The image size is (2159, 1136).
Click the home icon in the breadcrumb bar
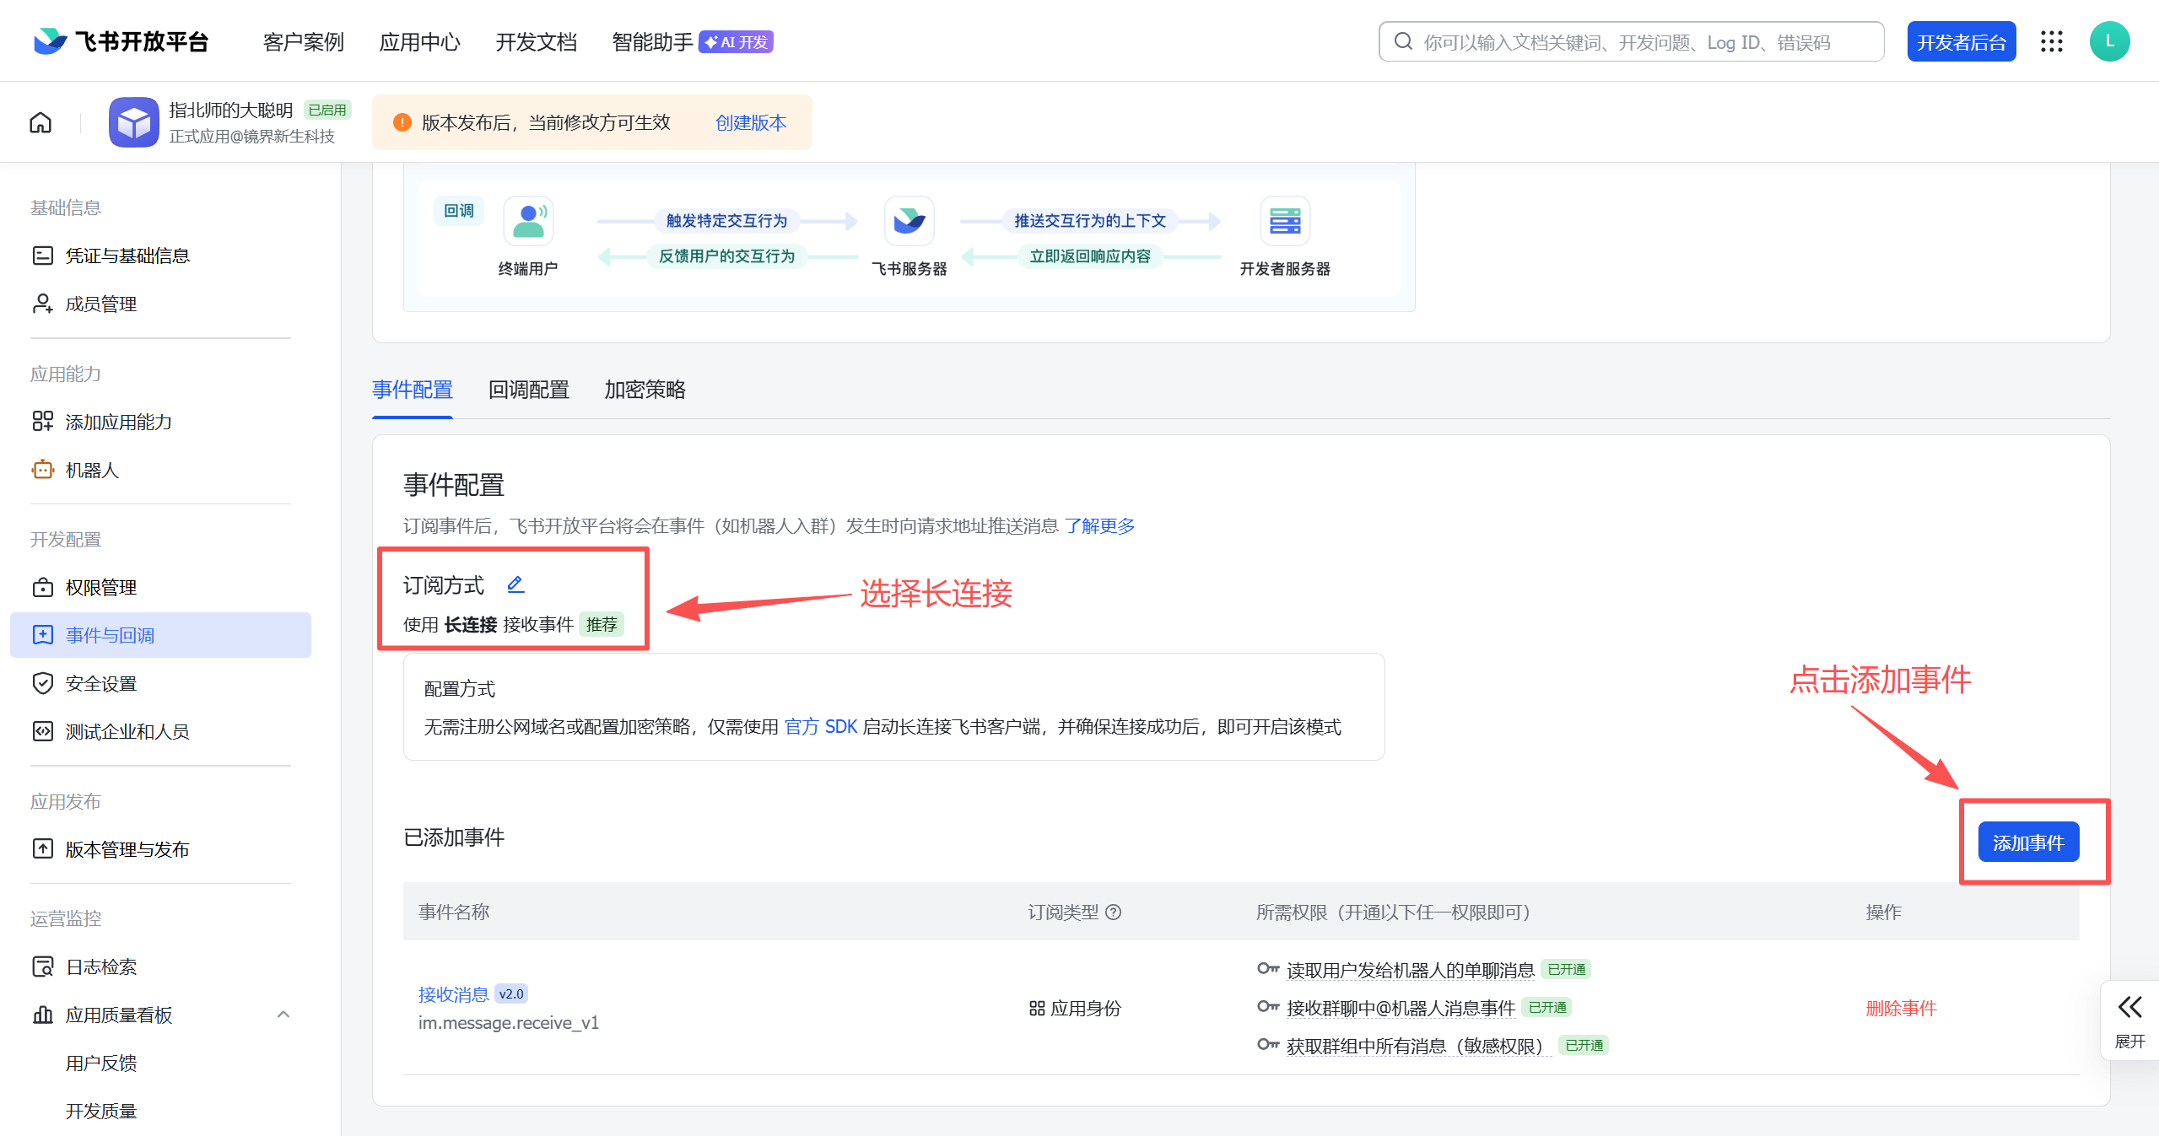40,123
